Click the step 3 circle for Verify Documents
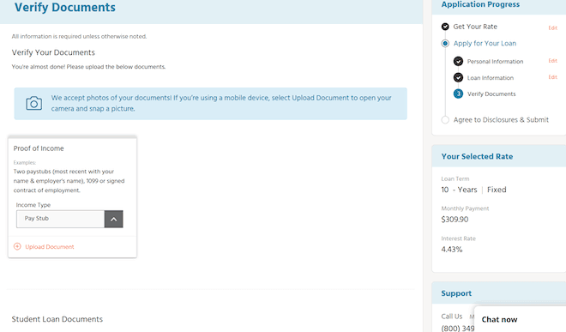This screenshot has width=566, height=332. tap(458, 94)
